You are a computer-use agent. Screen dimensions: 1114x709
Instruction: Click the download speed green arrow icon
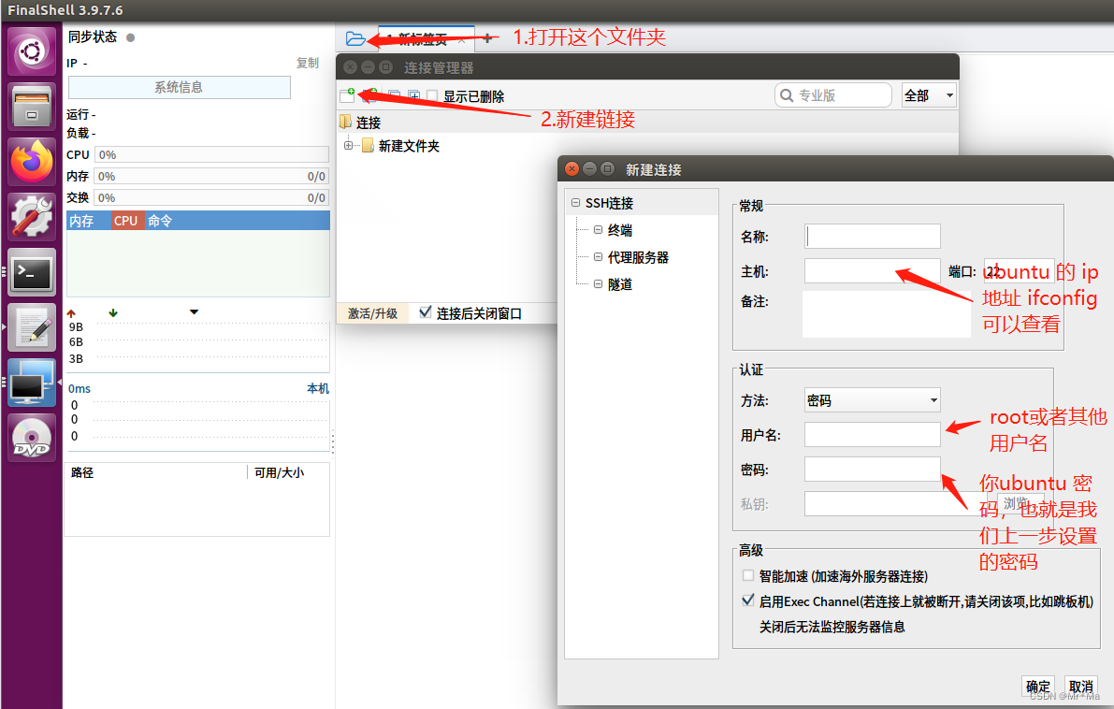[113, 312]
